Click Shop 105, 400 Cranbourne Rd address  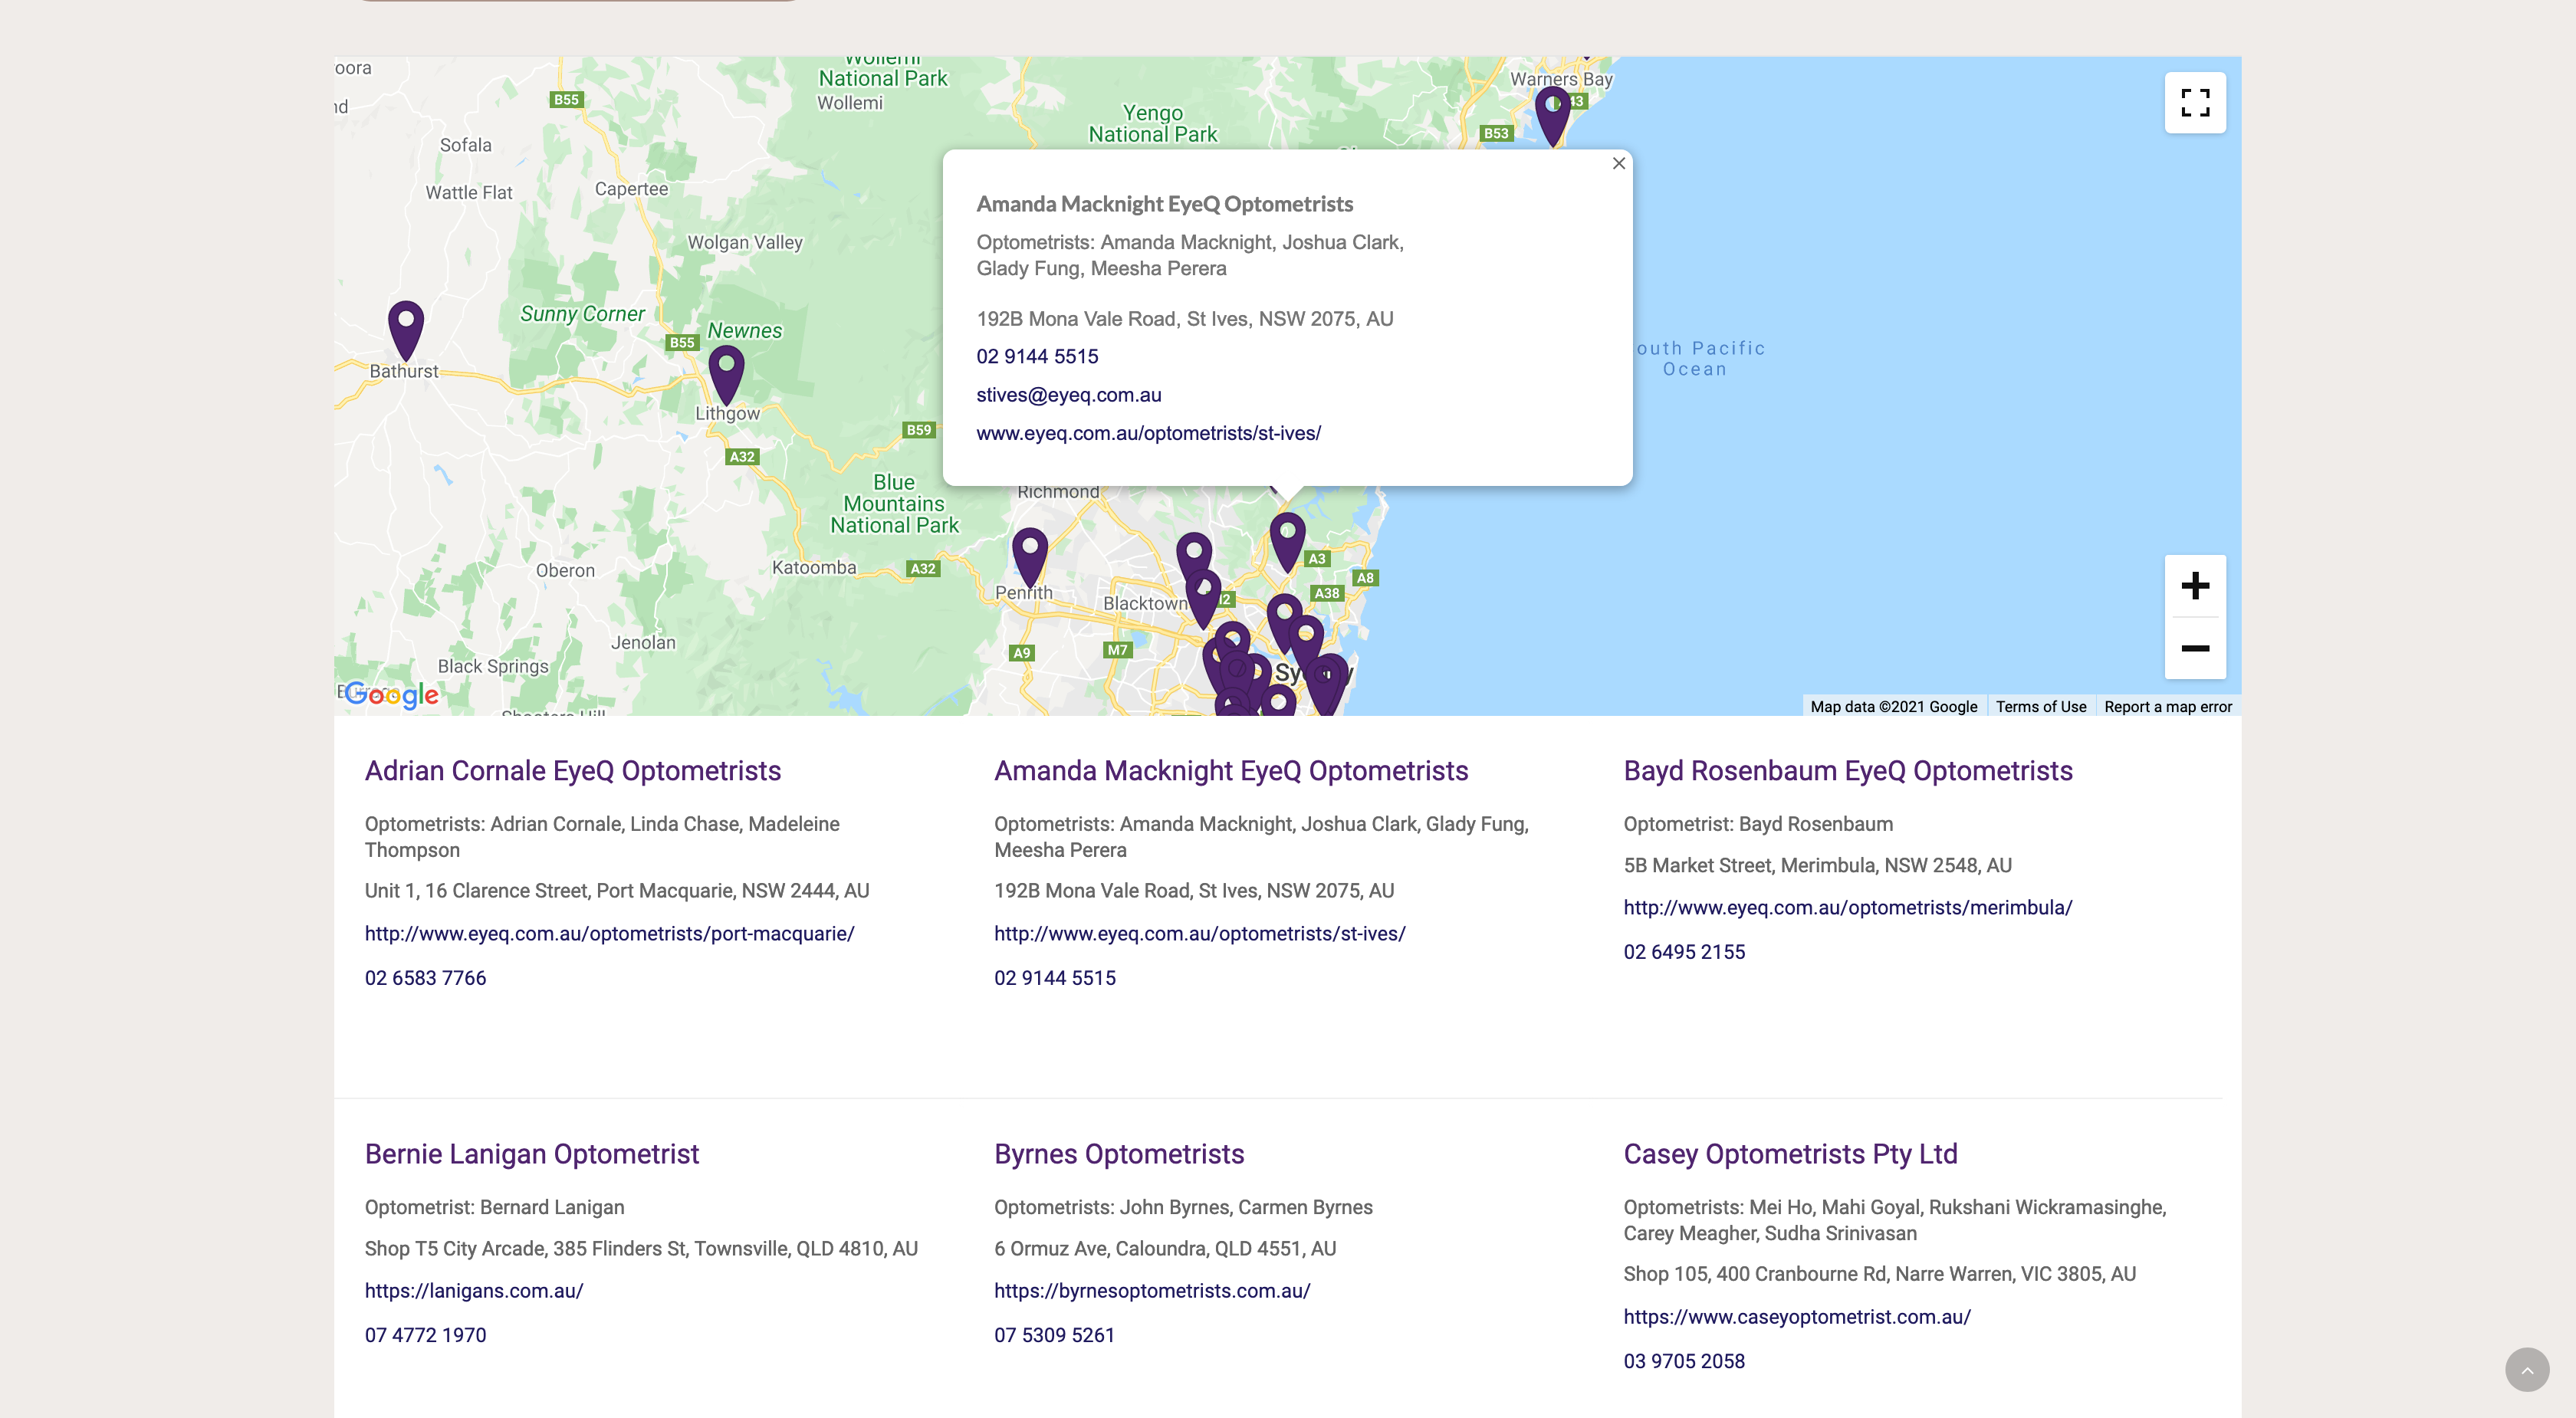point(1879,1274)
